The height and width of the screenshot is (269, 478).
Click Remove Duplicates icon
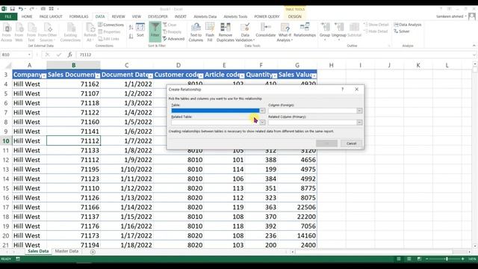[226, 32]
